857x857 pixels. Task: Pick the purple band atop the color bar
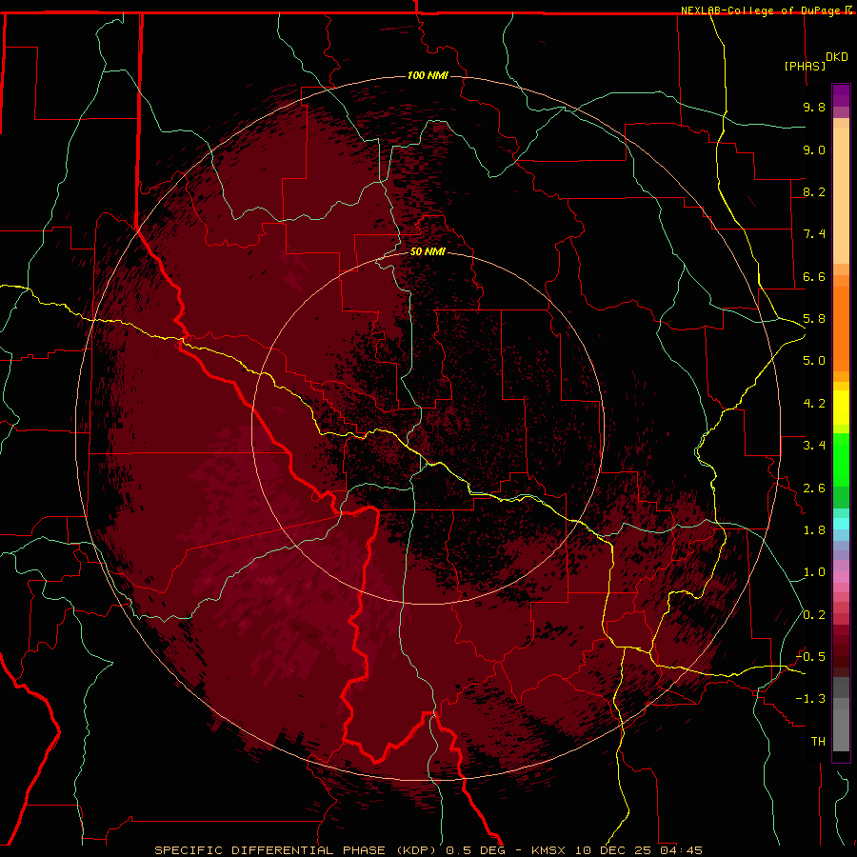pyautogui.click(x=841, y=95)
